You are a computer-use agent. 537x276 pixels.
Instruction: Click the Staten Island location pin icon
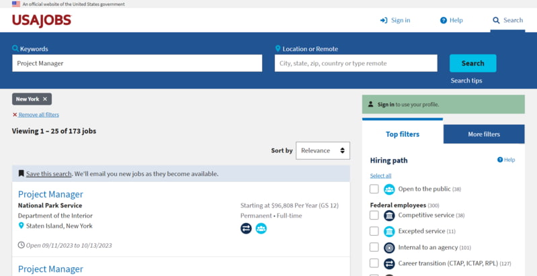pyautogui.click(x=22, y=226)
